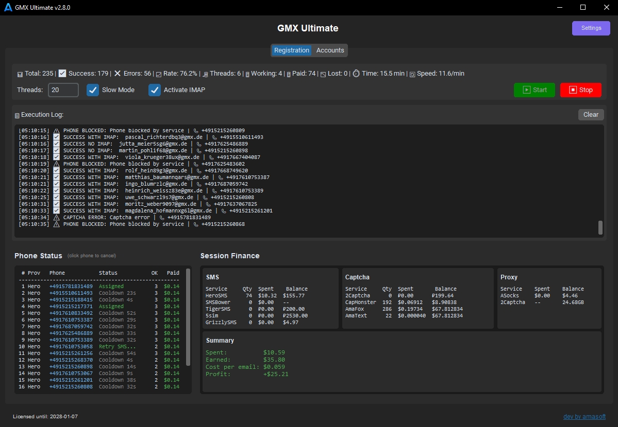Cancel phone +4915781831489 in Phone Status

(x=71, y=286)
